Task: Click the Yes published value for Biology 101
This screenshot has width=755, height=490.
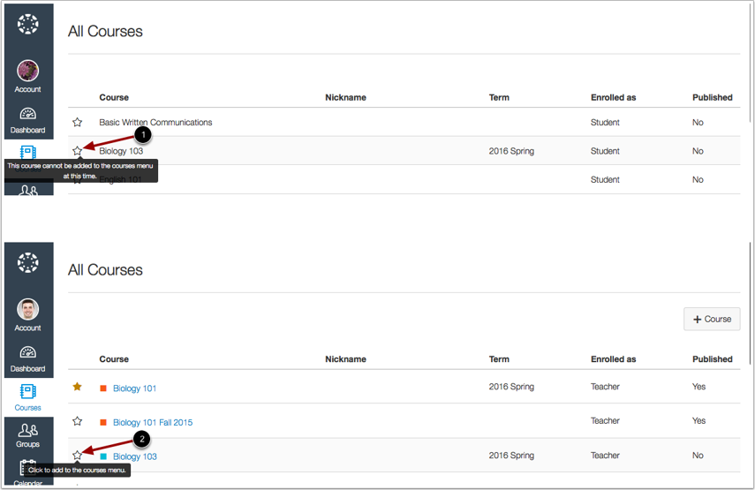Action: point(698,387)
